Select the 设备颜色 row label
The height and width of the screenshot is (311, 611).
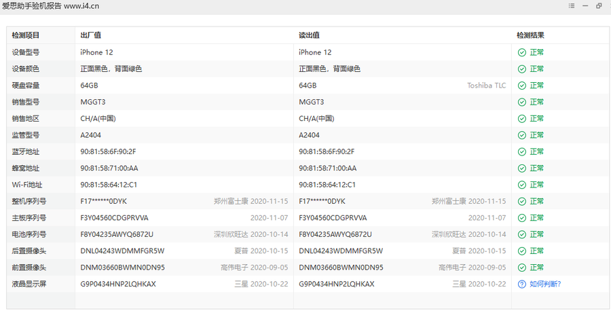click(25, 69)
